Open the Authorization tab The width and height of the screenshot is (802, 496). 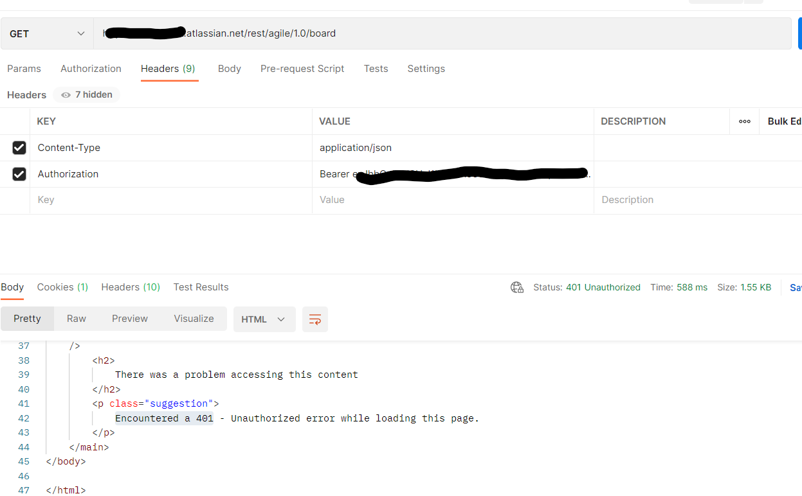(91, 69)
